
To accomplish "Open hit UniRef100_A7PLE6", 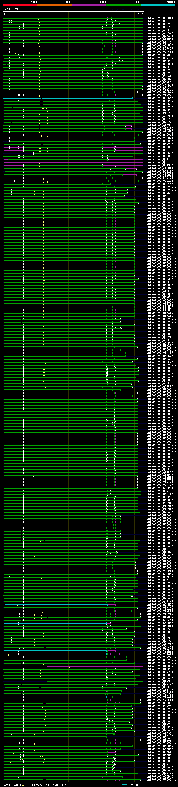I will (160, 67).
